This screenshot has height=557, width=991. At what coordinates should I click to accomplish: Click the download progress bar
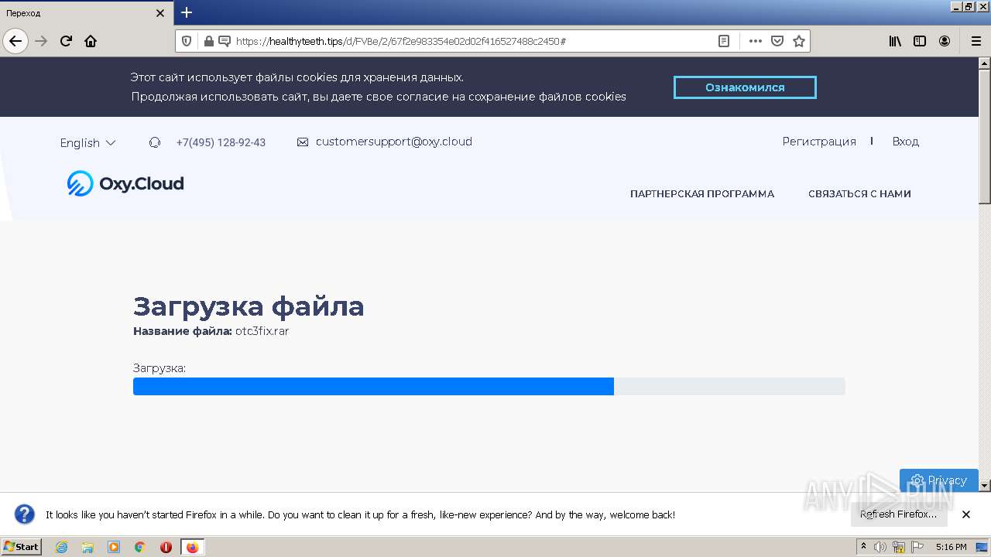[489, 386]
